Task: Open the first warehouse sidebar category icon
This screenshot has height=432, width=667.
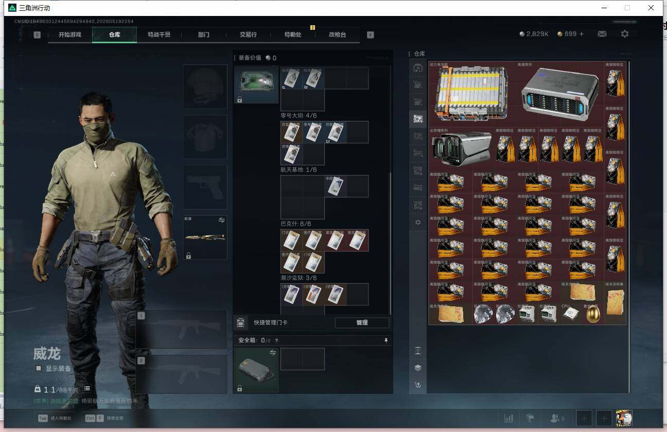Action: point(418,68)
